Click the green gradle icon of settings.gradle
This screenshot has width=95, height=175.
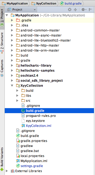point(18,166)
